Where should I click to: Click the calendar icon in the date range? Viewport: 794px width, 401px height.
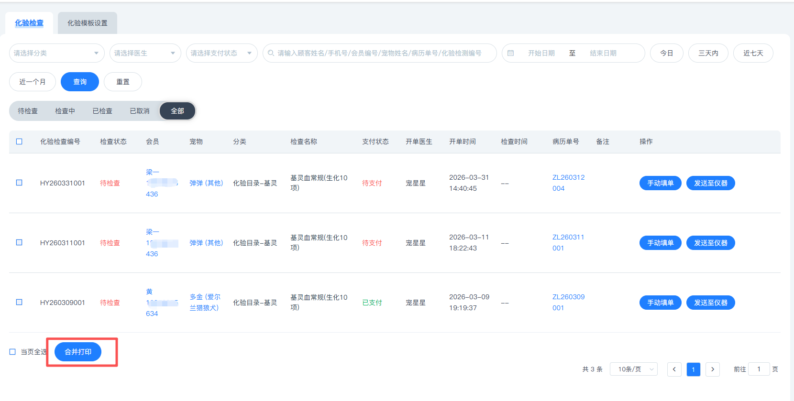[510, 53]
